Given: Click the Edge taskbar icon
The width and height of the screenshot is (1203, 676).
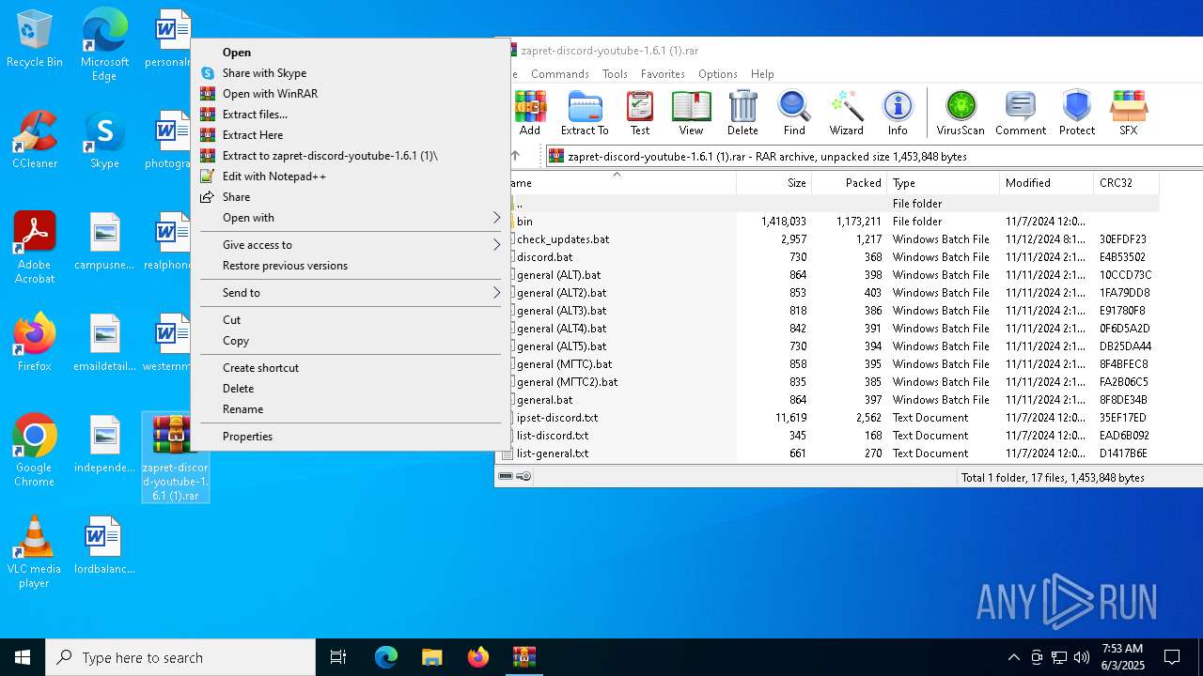Looking at the screenshot, I should [386, 657].
